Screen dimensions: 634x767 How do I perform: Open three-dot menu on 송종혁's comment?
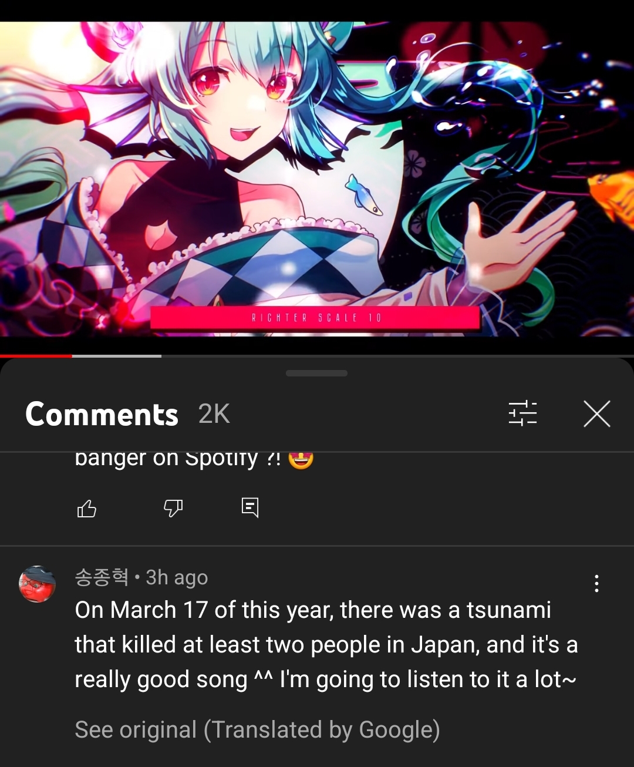tap(596, 583)
